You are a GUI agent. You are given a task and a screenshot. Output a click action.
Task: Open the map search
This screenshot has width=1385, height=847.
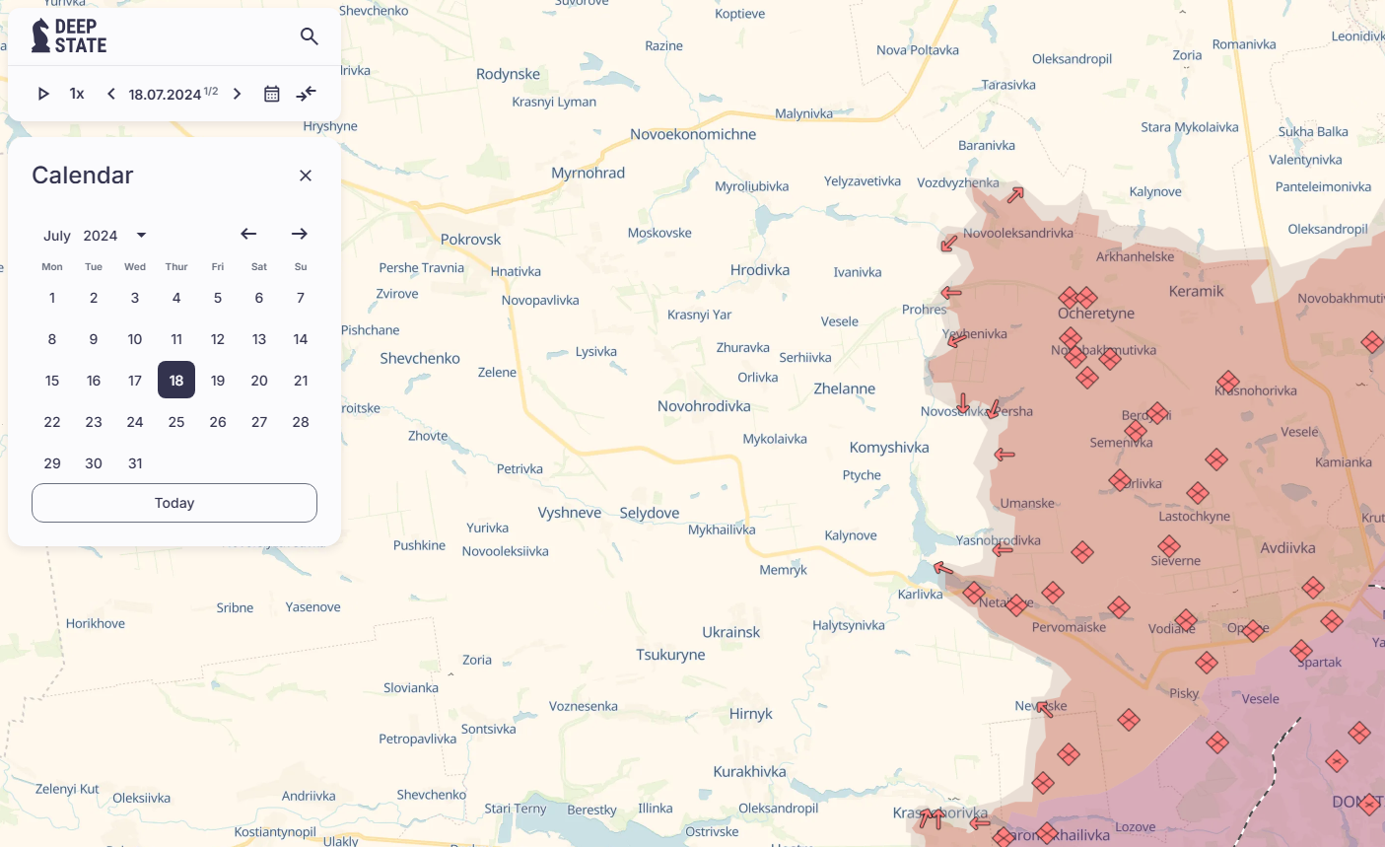309,36
